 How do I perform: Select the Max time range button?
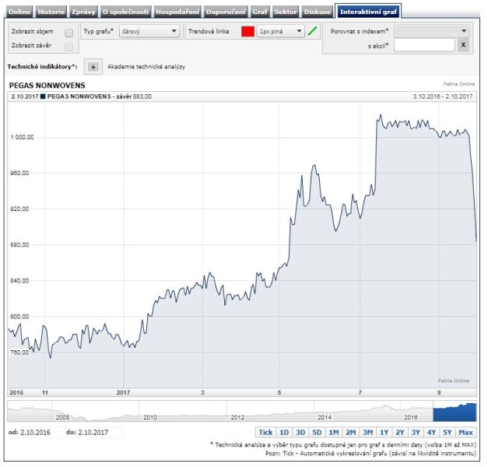tap(465, 433)
